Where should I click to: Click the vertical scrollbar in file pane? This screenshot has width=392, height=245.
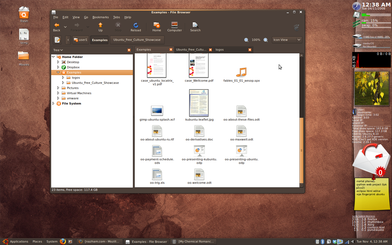tap(301, 150)
